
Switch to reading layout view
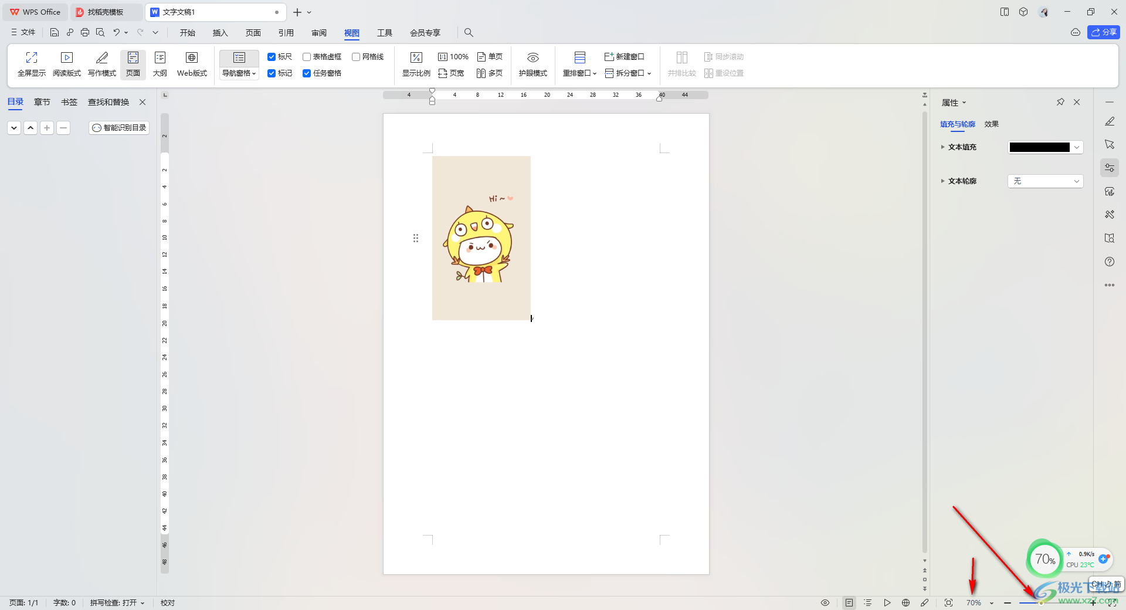click(67, 64)
